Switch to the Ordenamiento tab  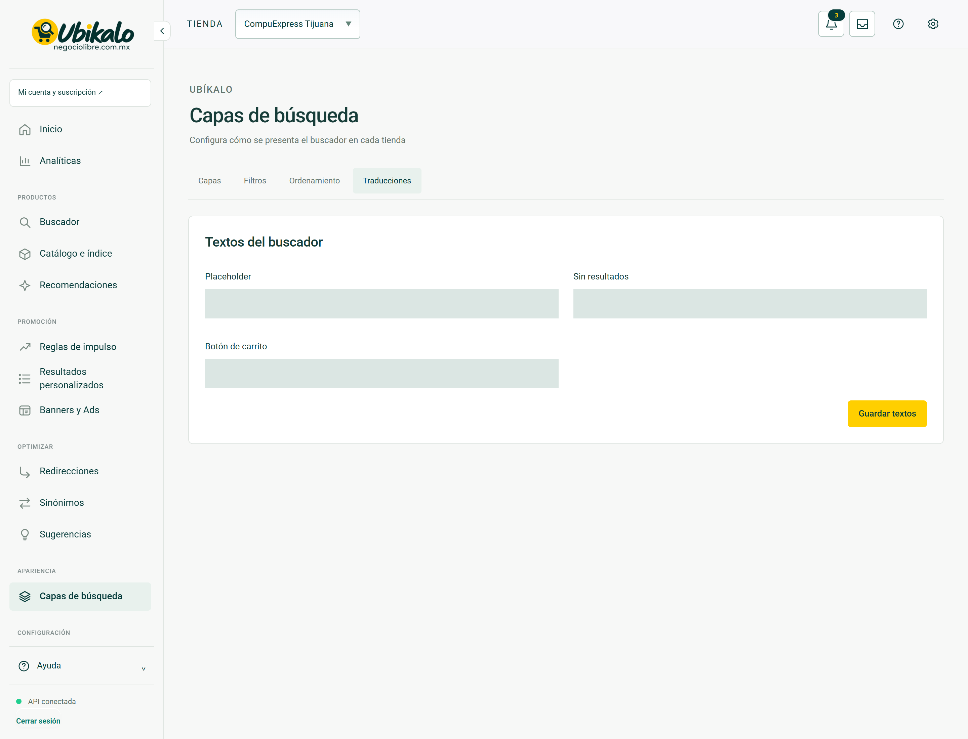coord(314,181)
